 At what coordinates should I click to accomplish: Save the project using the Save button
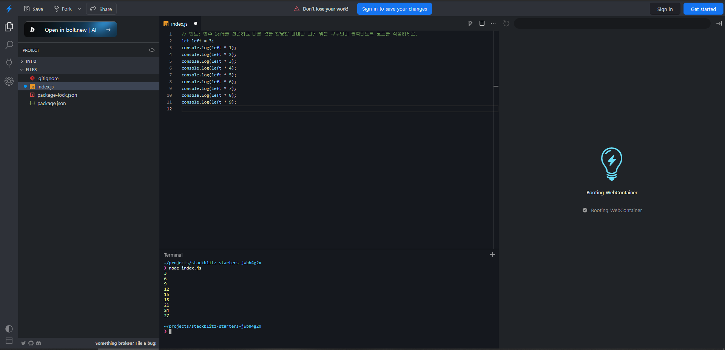pos(34,9)
